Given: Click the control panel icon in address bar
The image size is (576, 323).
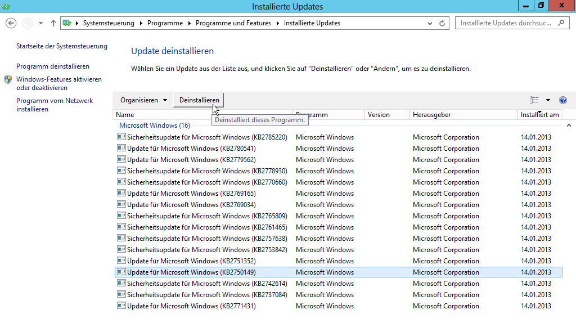Looking at the screenshot, I should [x=67, y=23].
